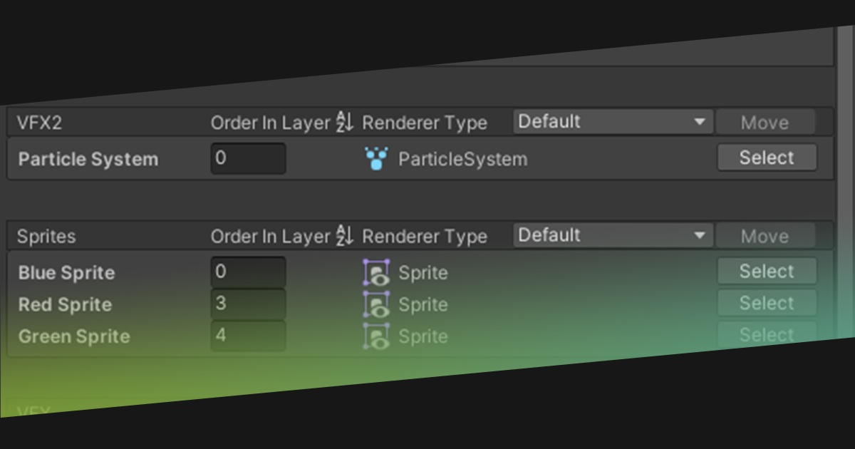Image resolution: width=855 pixels, height=449 pixels.
Task: Click the Sprite icon on the Blue Sprite row
Action: pos(375,272)
